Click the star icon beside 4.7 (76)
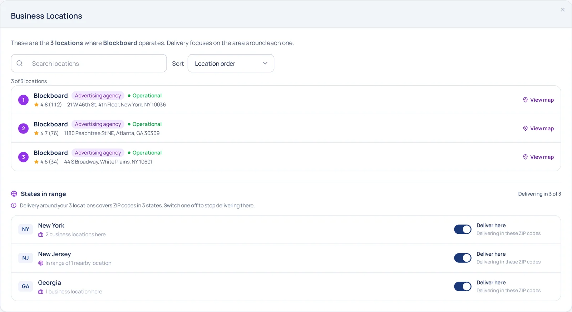 [36, 133]
